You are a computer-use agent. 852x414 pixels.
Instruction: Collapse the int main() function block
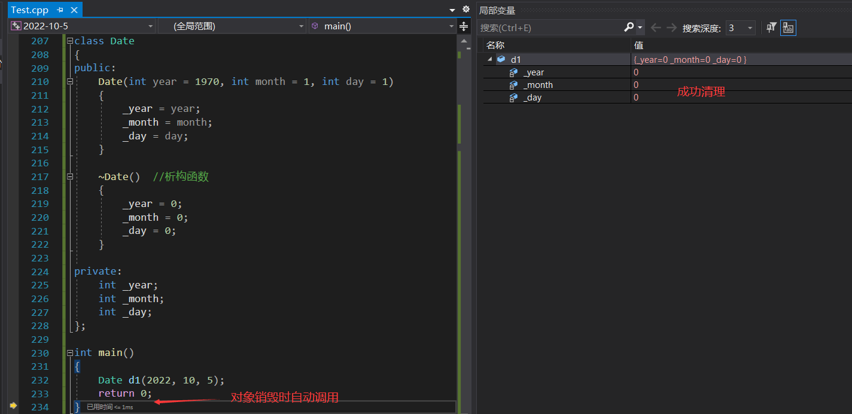70,353
